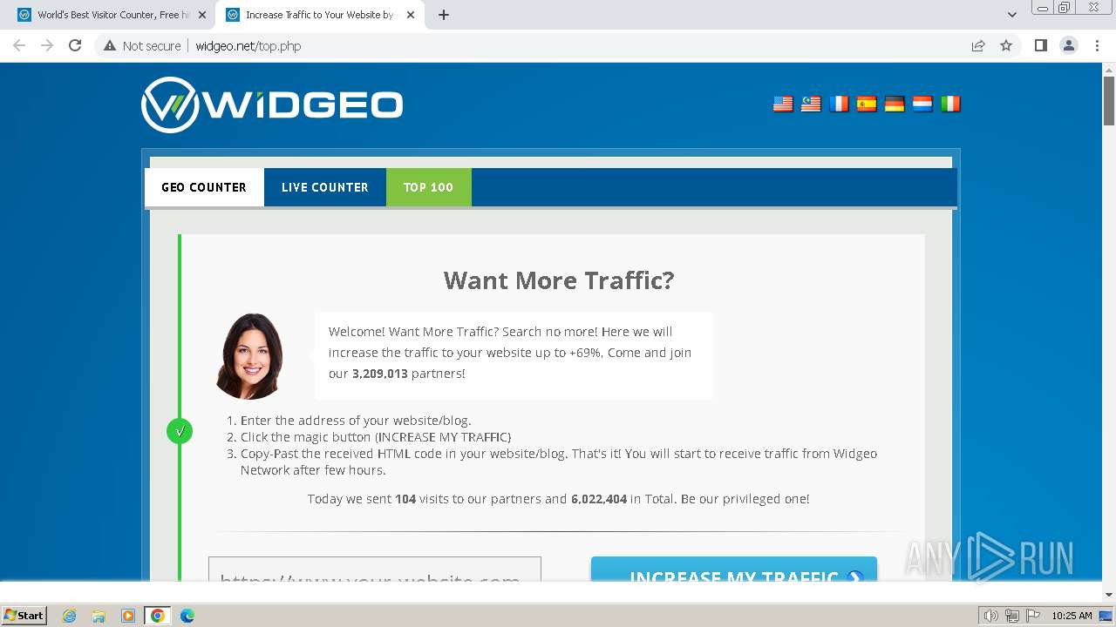This screenshot has height=627, width=1116.
Task: Click the Action Center flag tray icon
Action: 1032,616
